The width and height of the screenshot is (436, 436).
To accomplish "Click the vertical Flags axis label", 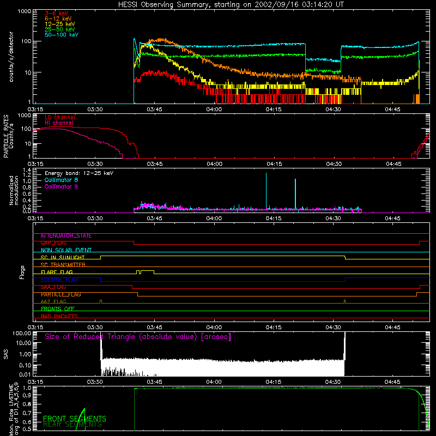I will 22,272.
